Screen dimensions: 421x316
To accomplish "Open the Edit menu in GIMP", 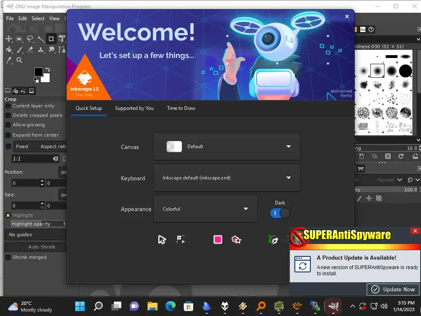I will pyautogui.click(x=23, y=18).
